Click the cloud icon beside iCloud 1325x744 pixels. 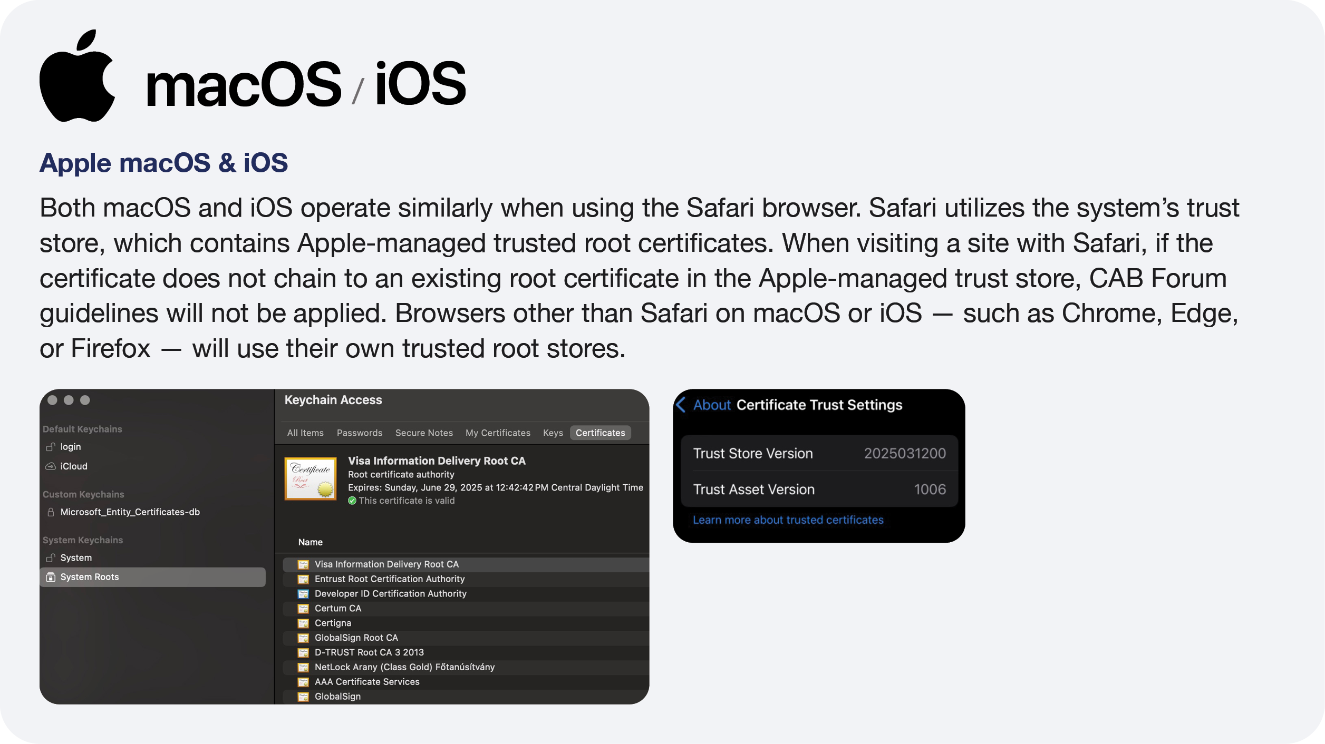(51, 466)
